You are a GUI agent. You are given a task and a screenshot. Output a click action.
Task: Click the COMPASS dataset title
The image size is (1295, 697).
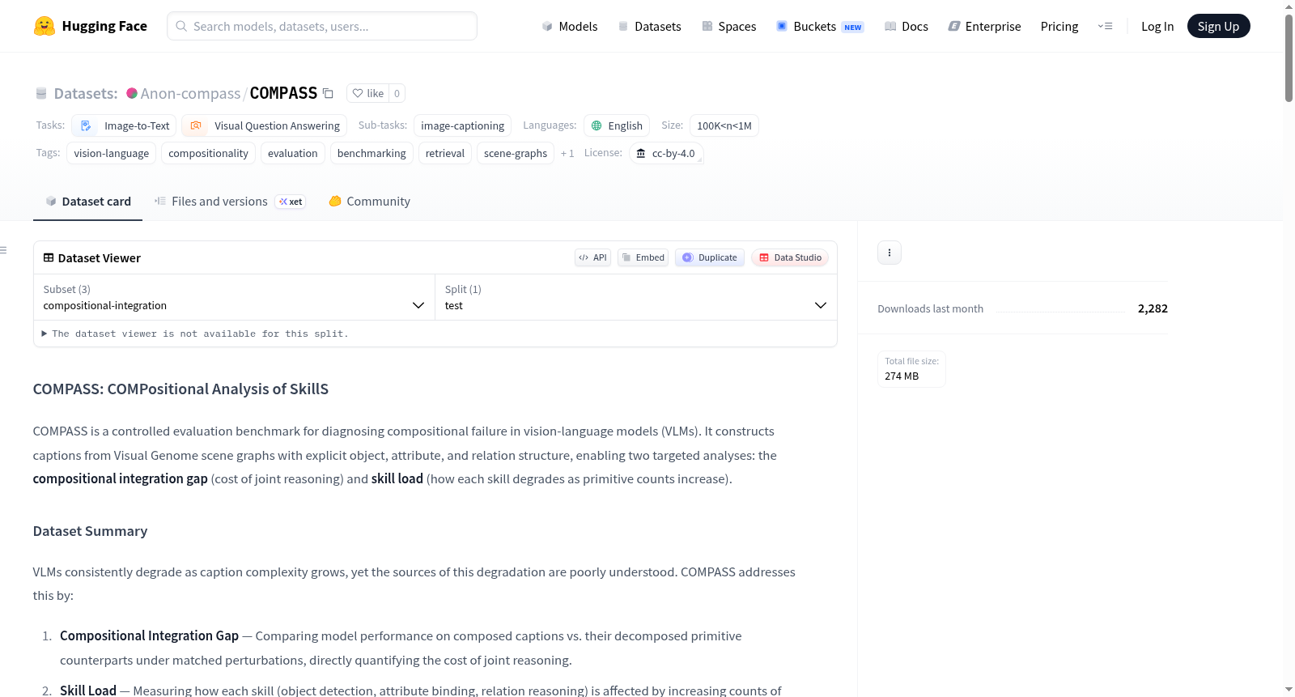click(x=283, y=93)
